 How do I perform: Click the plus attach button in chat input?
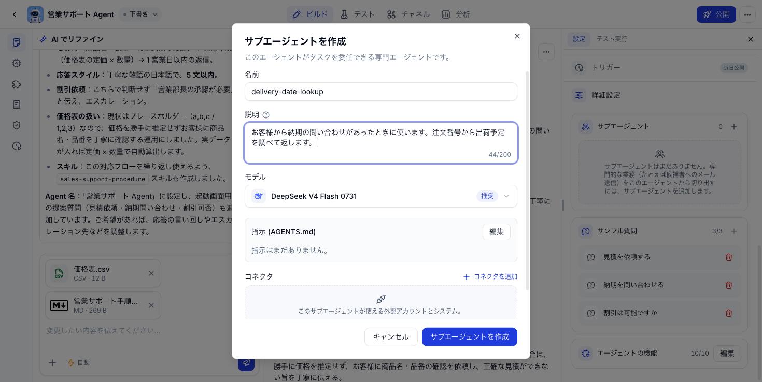pyautogui.click(x=52, y=363)
